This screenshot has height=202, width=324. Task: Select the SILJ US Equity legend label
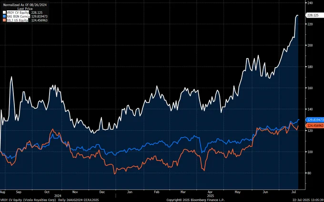(x=17, y=20)
